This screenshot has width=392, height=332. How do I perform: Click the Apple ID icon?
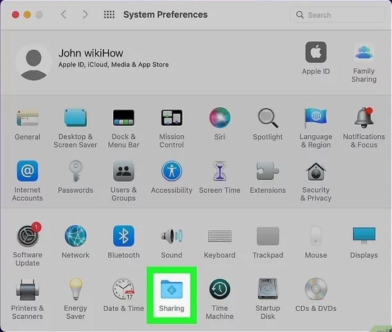coord(316,53)
